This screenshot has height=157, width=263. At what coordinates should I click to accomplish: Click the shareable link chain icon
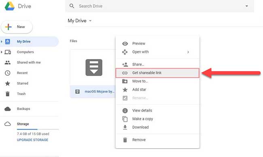click(125, 73)
